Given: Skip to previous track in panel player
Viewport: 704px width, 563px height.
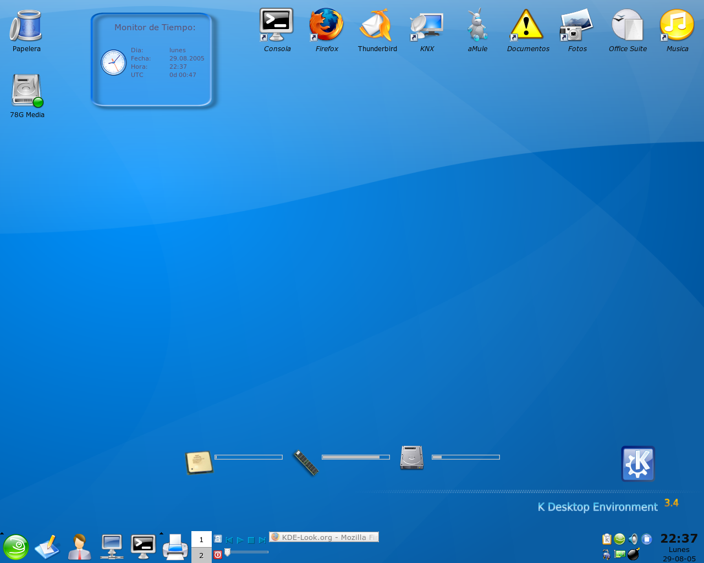Looking at the screenshot, I should 229,540.
